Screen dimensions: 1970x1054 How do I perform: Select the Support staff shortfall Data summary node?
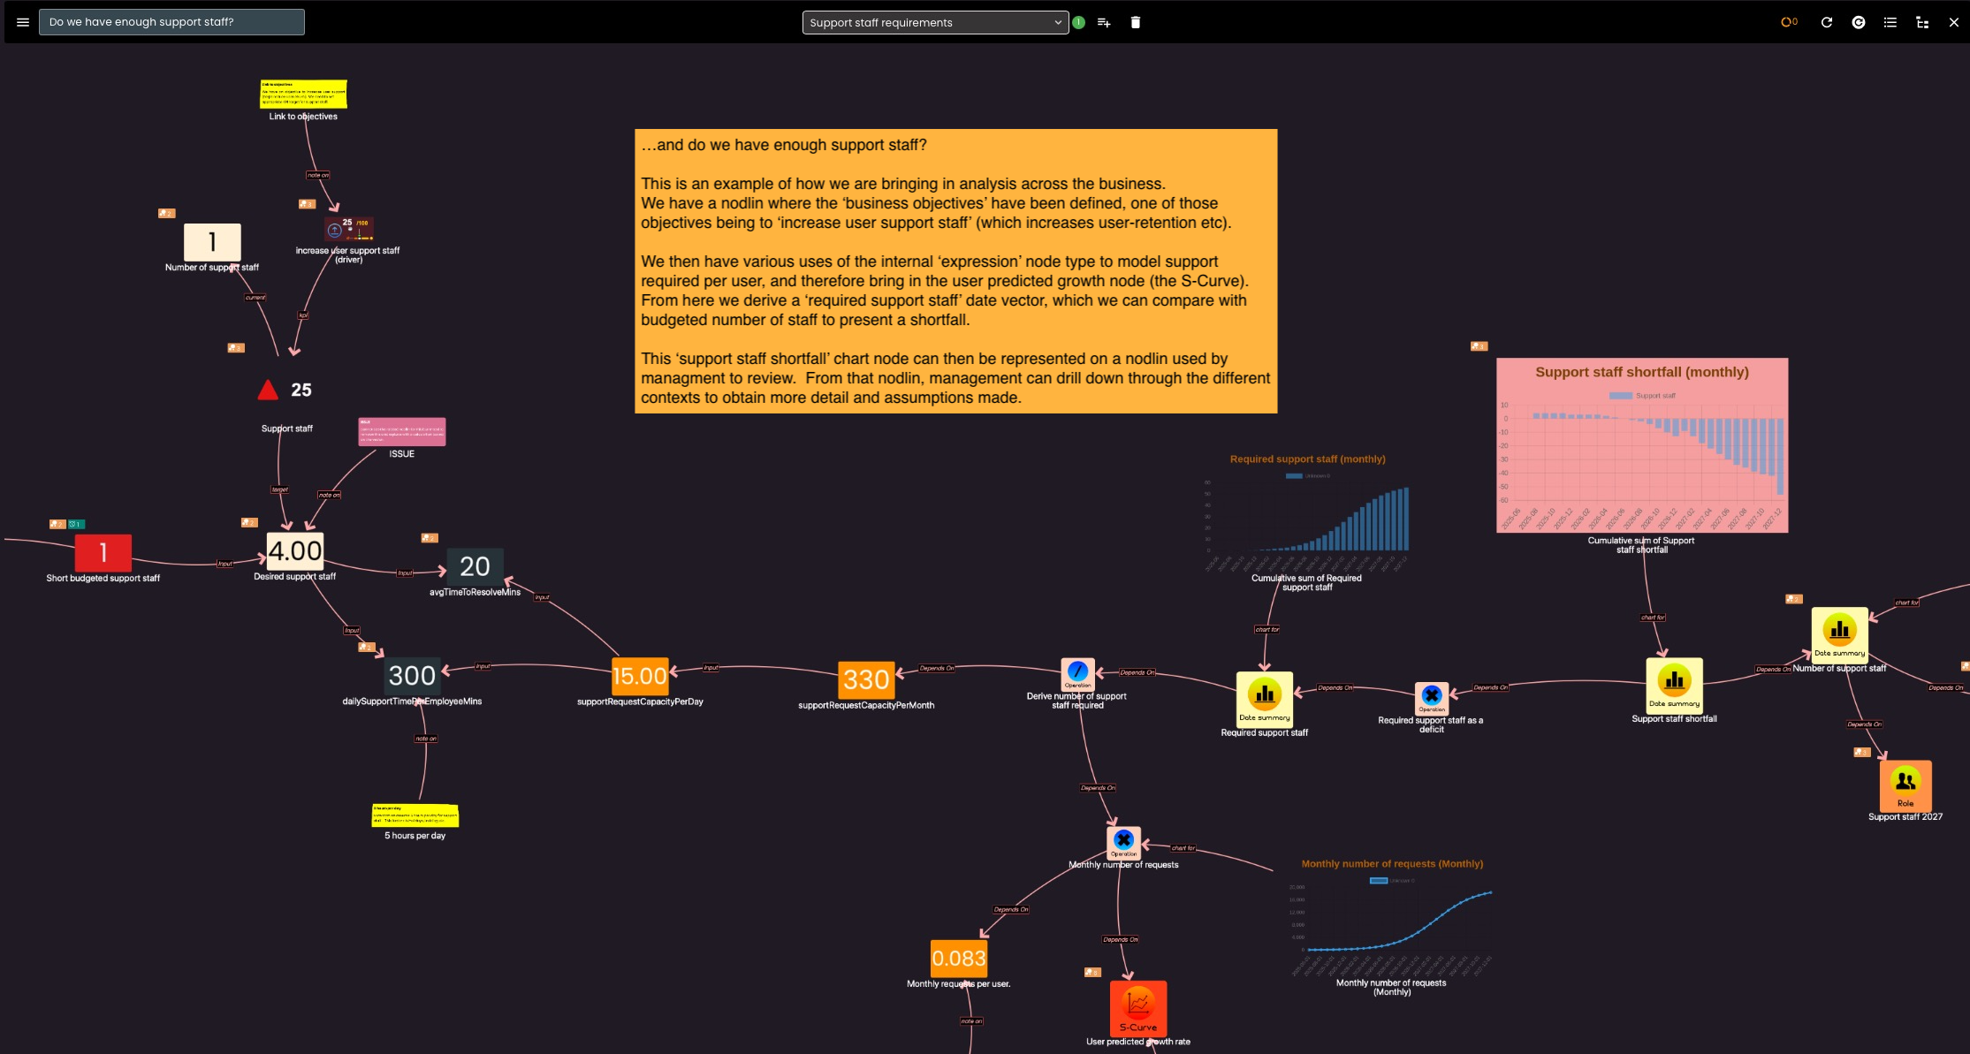click(x=1674, y=684)
